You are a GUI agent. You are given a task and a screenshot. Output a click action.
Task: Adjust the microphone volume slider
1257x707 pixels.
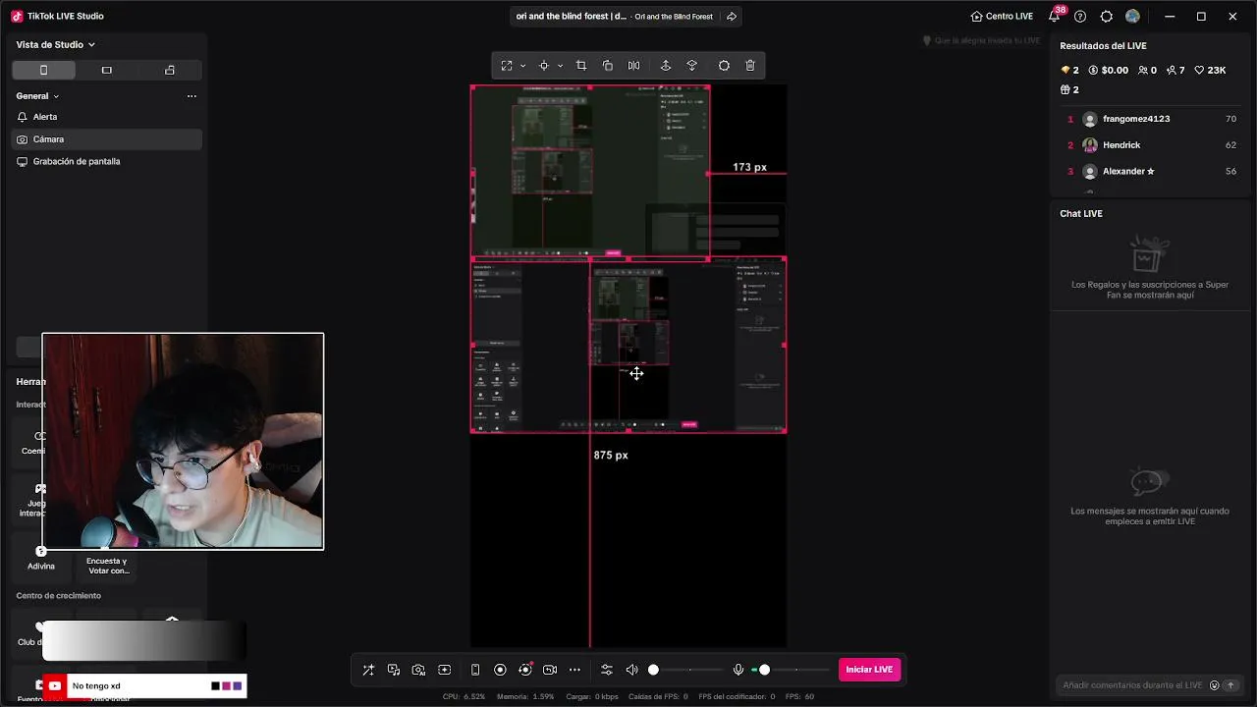[791, 670]
